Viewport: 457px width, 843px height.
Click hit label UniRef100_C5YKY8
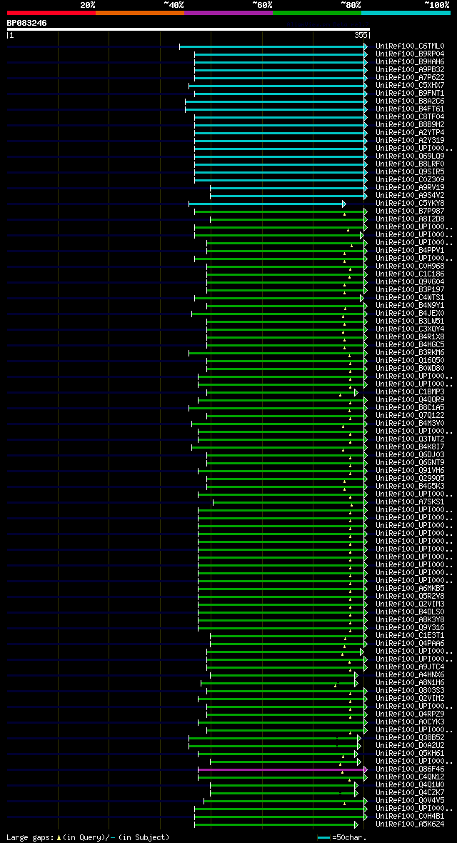[410, 203]
